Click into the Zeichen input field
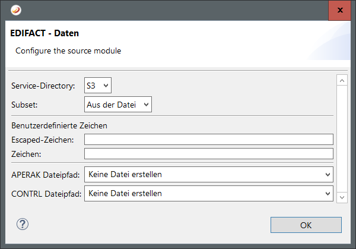 [209, 154]
